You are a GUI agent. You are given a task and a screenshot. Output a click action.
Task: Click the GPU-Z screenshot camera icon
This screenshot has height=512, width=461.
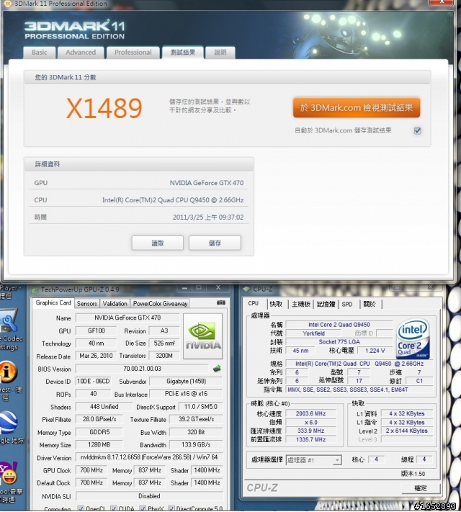[221, 302]
